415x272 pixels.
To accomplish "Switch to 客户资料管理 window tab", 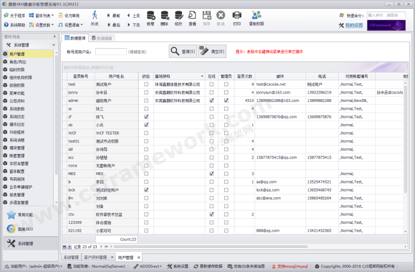I will (x=96, y=258).
